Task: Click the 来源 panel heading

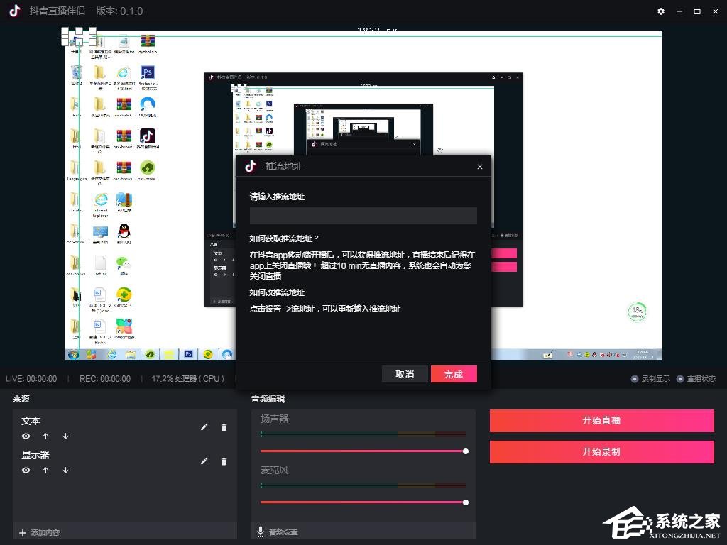Action: [21, 399]
